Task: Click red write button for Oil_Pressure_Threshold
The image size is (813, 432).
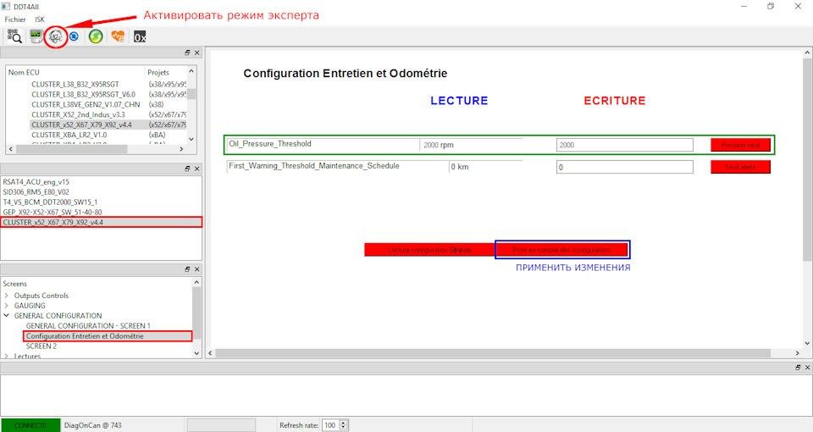Action: (x=740, y=145)
